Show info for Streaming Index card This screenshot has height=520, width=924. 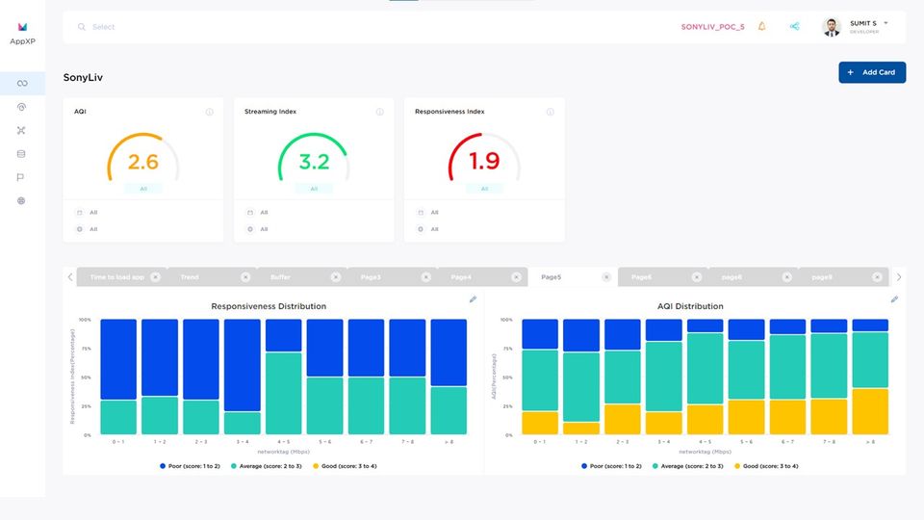pyautogui.click(x=379, y=112)
